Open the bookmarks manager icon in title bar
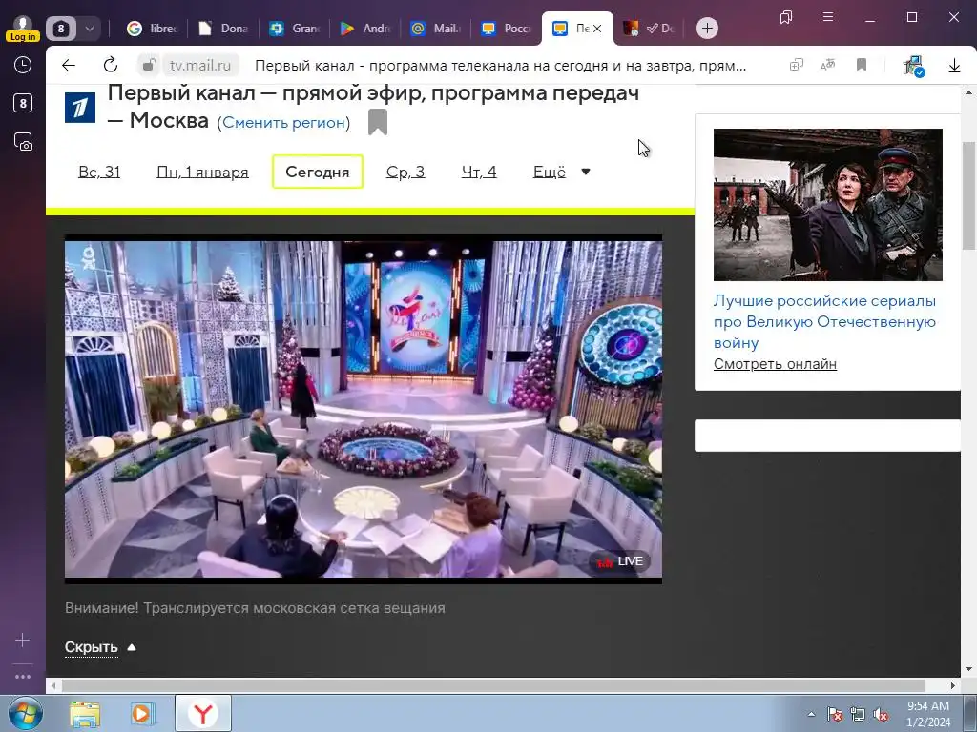The width and height of the screenshot is (977, 732). pyautogui.click(x=786, y=17)
